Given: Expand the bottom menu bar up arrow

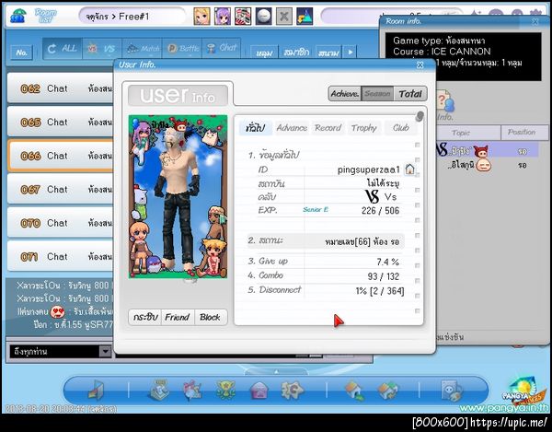Looking at the screenshot, I should click(x=276, y=372).
